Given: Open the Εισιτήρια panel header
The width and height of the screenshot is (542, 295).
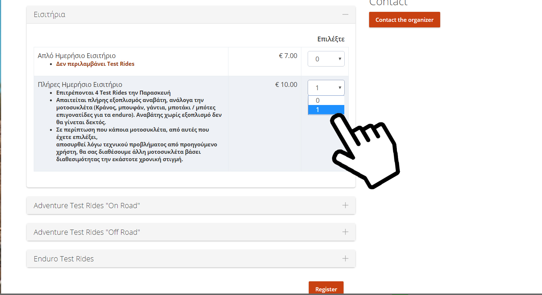Looking at the screenshot, I should 191,15.
